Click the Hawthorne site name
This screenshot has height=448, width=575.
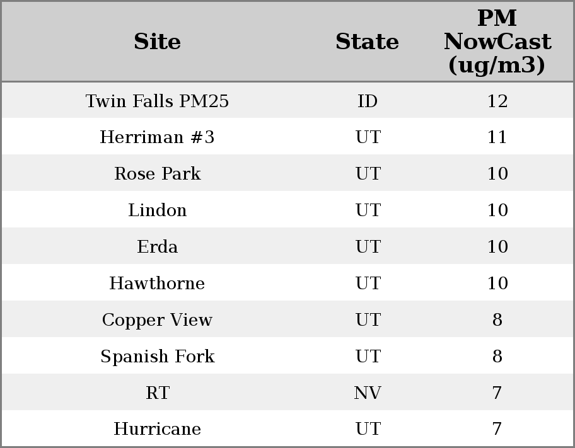coord(157,284)
